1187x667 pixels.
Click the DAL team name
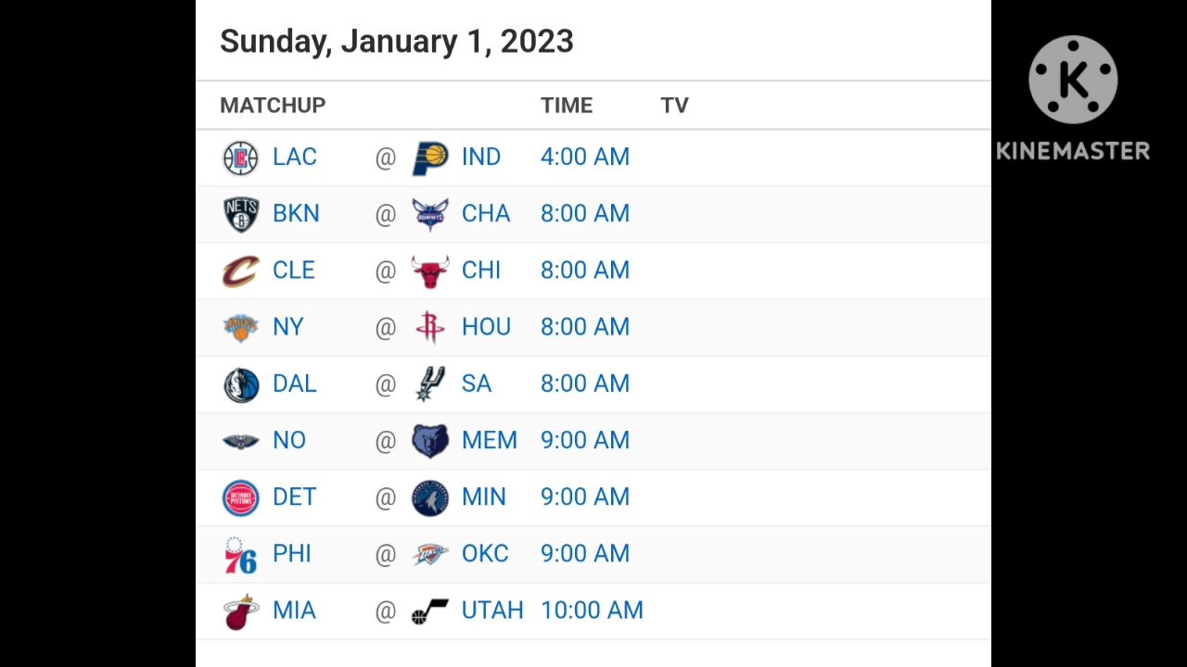pos(295,384)
